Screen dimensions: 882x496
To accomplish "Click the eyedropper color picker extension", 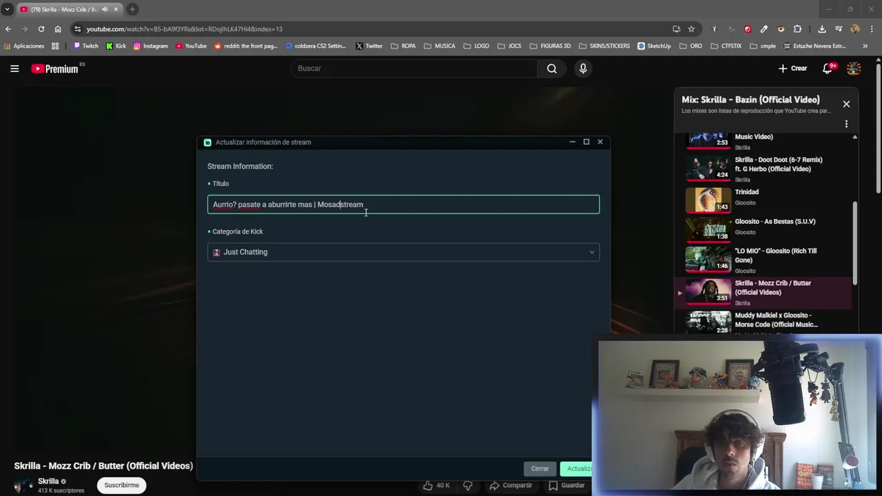I will tap(764, 29).
